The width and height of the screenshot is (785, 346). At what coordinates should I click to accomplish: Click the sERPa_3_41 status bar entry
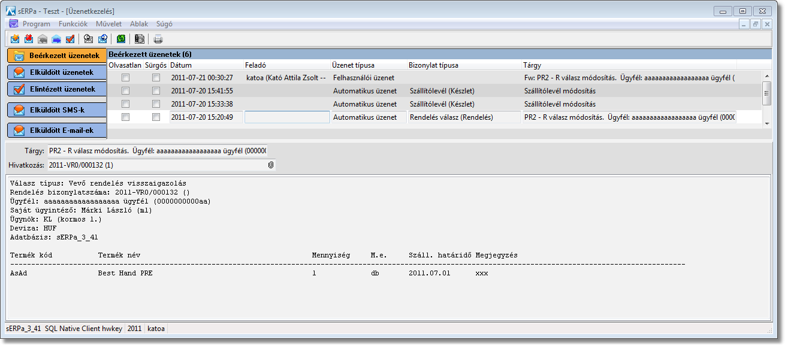pos(23,329)
